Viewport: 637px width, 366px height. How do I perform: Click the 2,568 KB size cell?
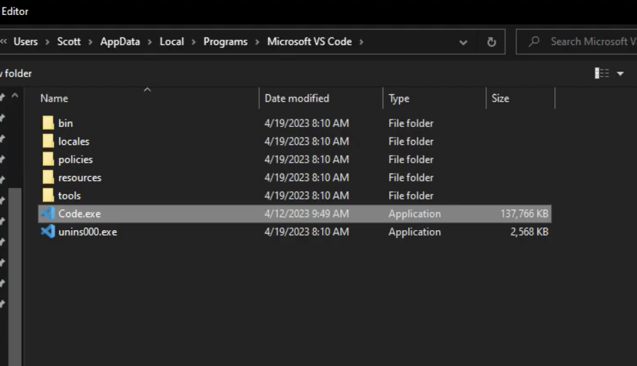point(529,231)
